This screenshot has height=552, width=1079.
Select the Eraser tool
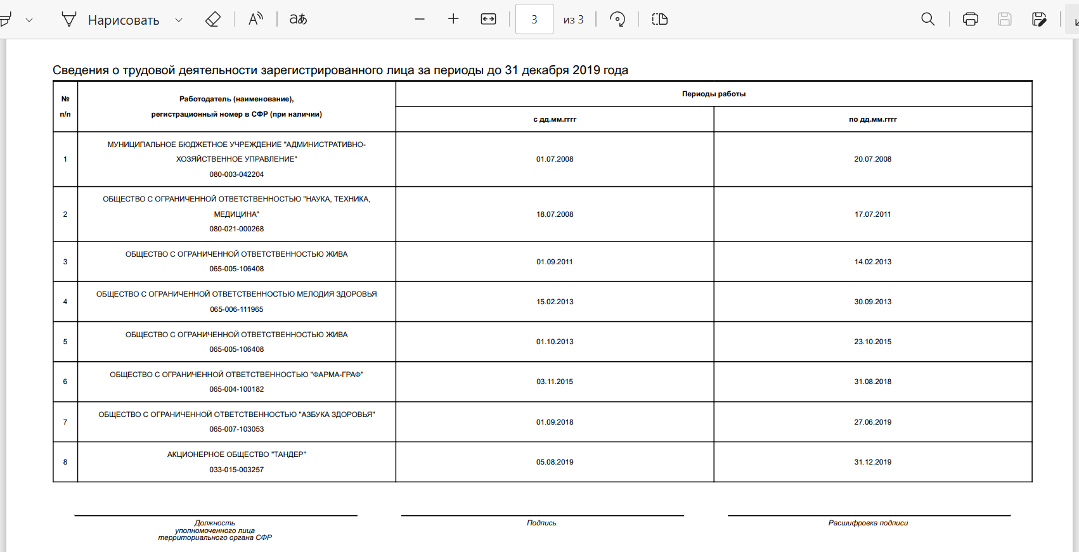point(213,20)
